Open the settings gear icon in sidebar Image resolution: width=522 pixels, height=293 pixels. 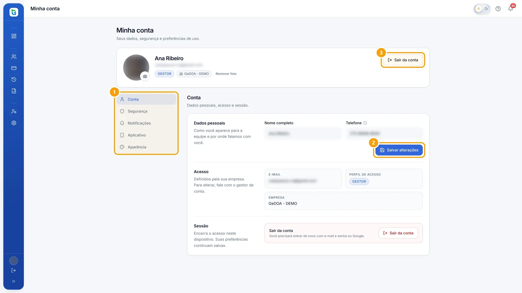(14, 123)
